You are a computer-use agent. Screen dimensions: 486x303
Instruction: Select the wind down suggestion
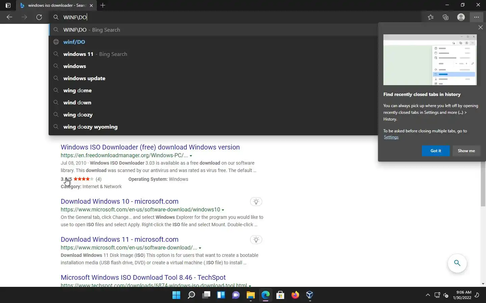213,102
